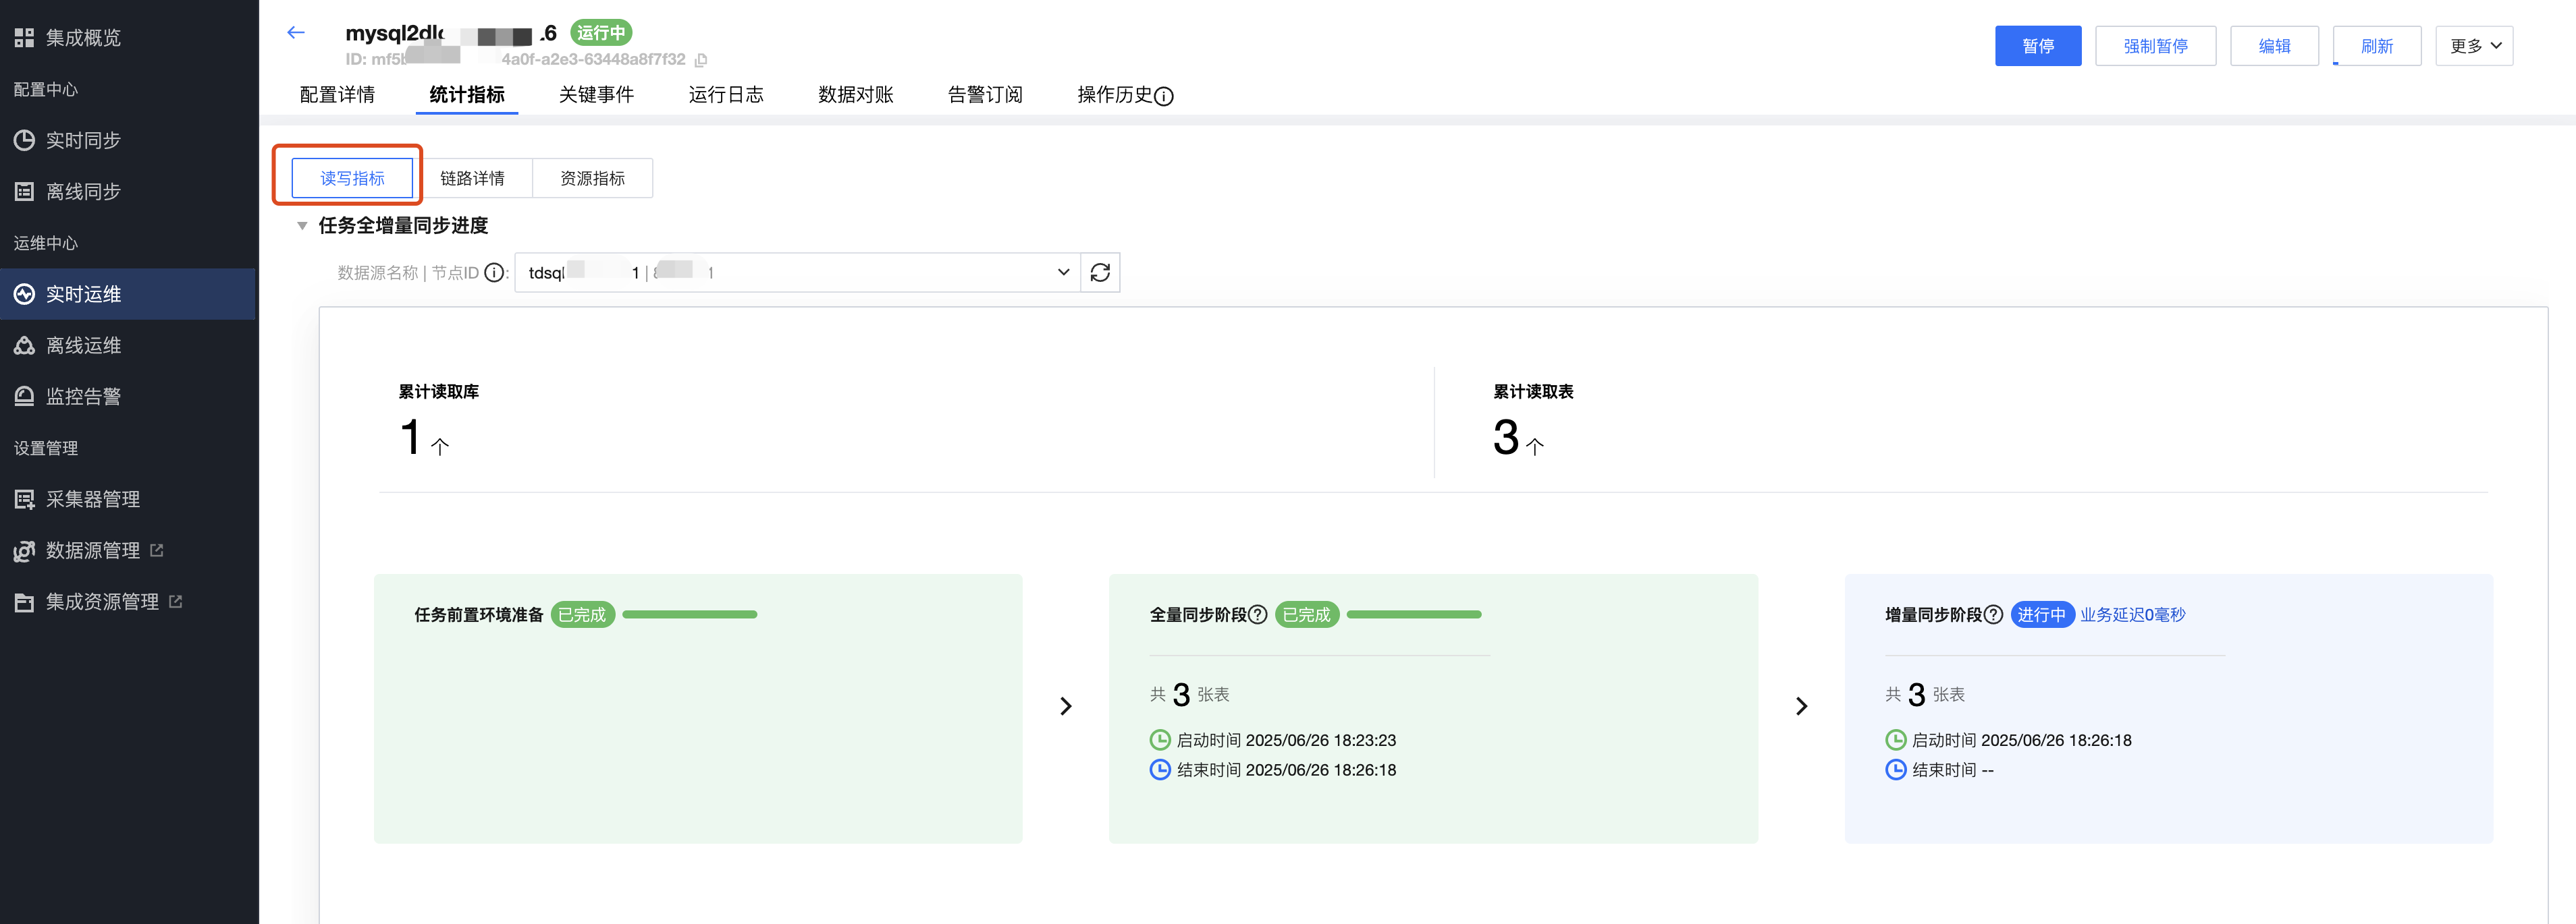Click the 强制暂停 button
2576x924 pixels.
(x=2155, y=46)
